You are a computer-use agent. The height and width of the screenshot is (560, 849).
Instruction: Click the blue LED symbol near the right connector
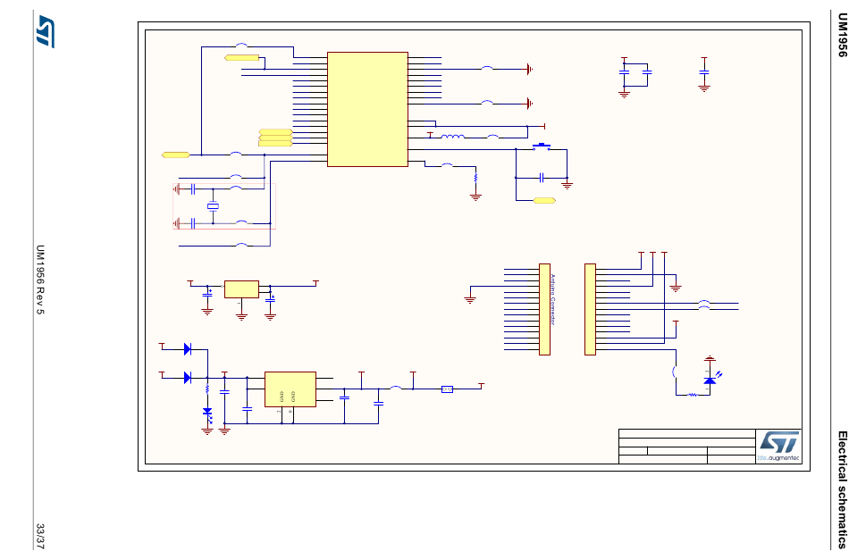(x=710, y=380)
